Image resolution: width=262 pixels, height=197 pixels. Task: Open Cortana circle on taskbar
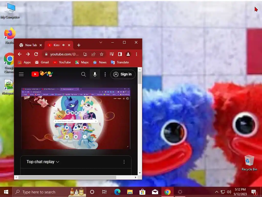click(92, 192)
